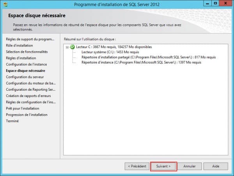Minimize the SQL Server setup window
The image size is (234, 176).
207,3
